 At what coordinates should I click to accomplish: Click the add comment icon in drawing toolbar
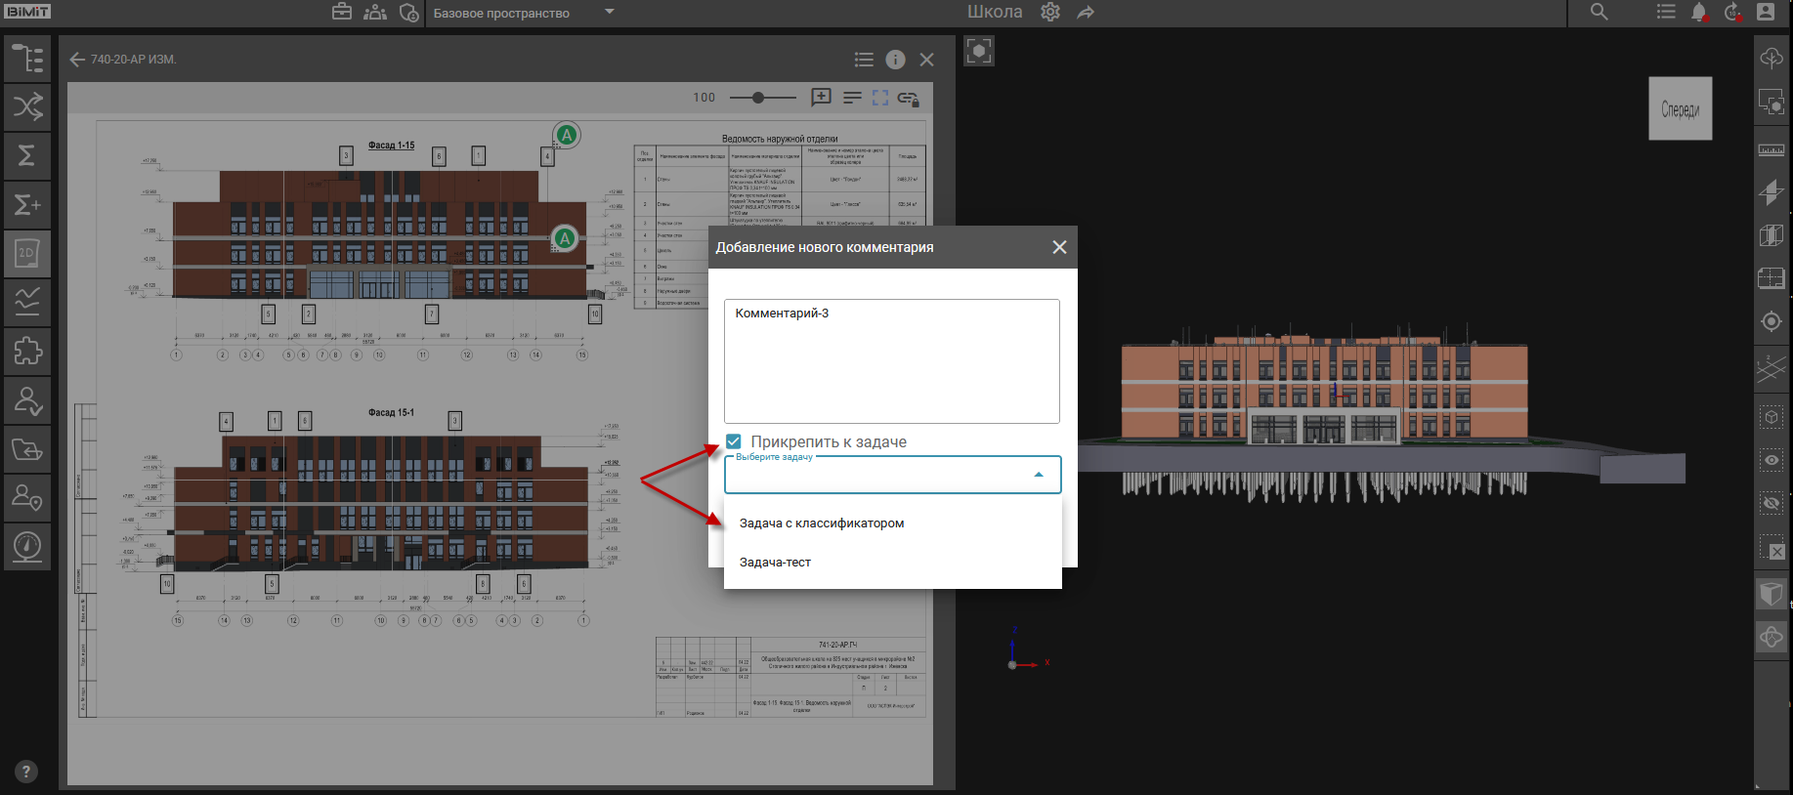[821, 98]
